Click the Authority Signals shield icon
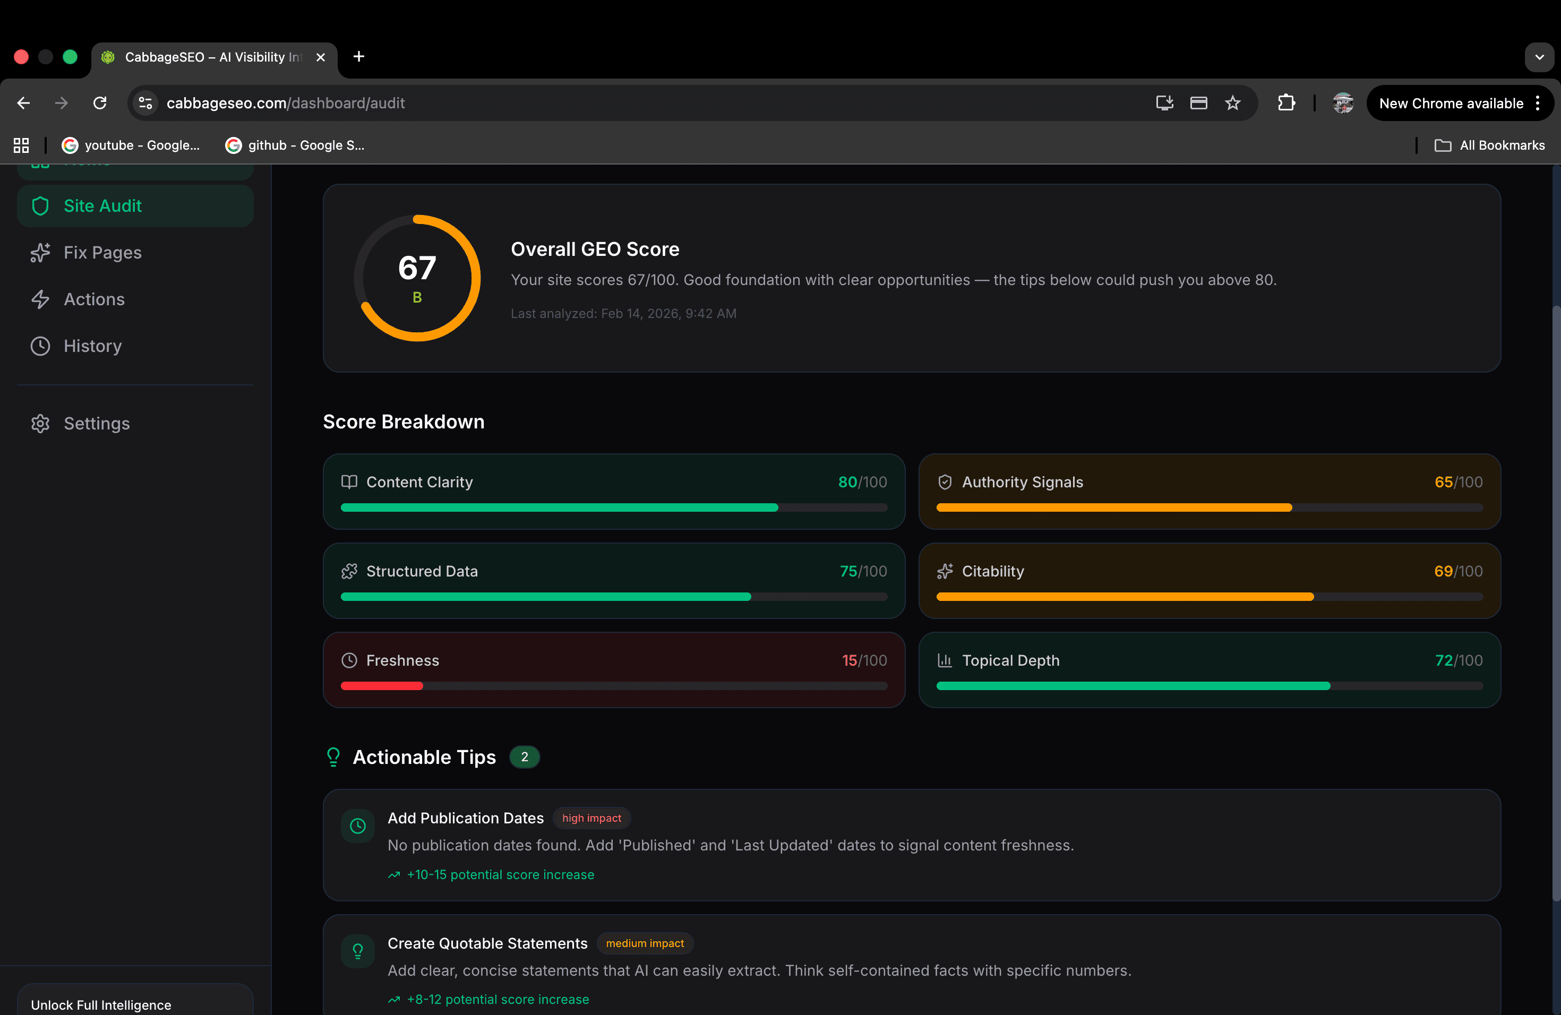 pyautogui.click(x=945, y=482)
